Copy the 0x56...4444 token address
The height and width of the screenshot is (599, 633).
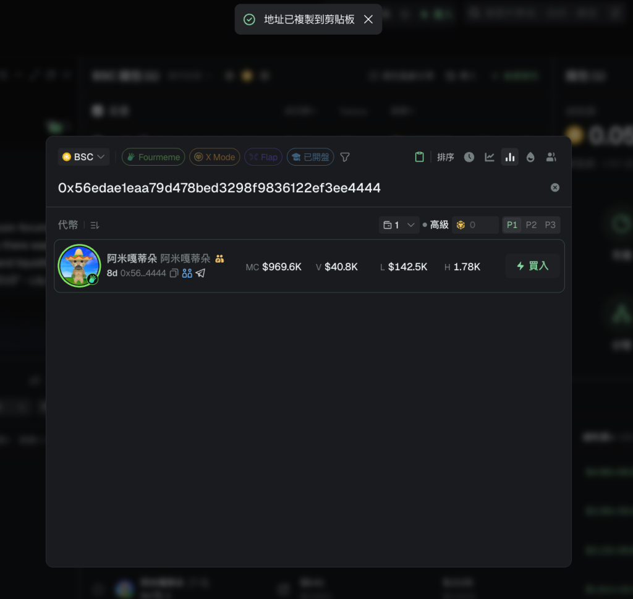click(174, 273)
